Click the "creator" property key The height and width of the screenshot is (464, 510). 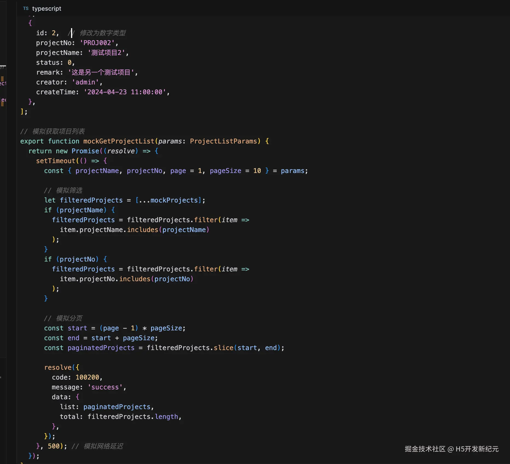50,82
